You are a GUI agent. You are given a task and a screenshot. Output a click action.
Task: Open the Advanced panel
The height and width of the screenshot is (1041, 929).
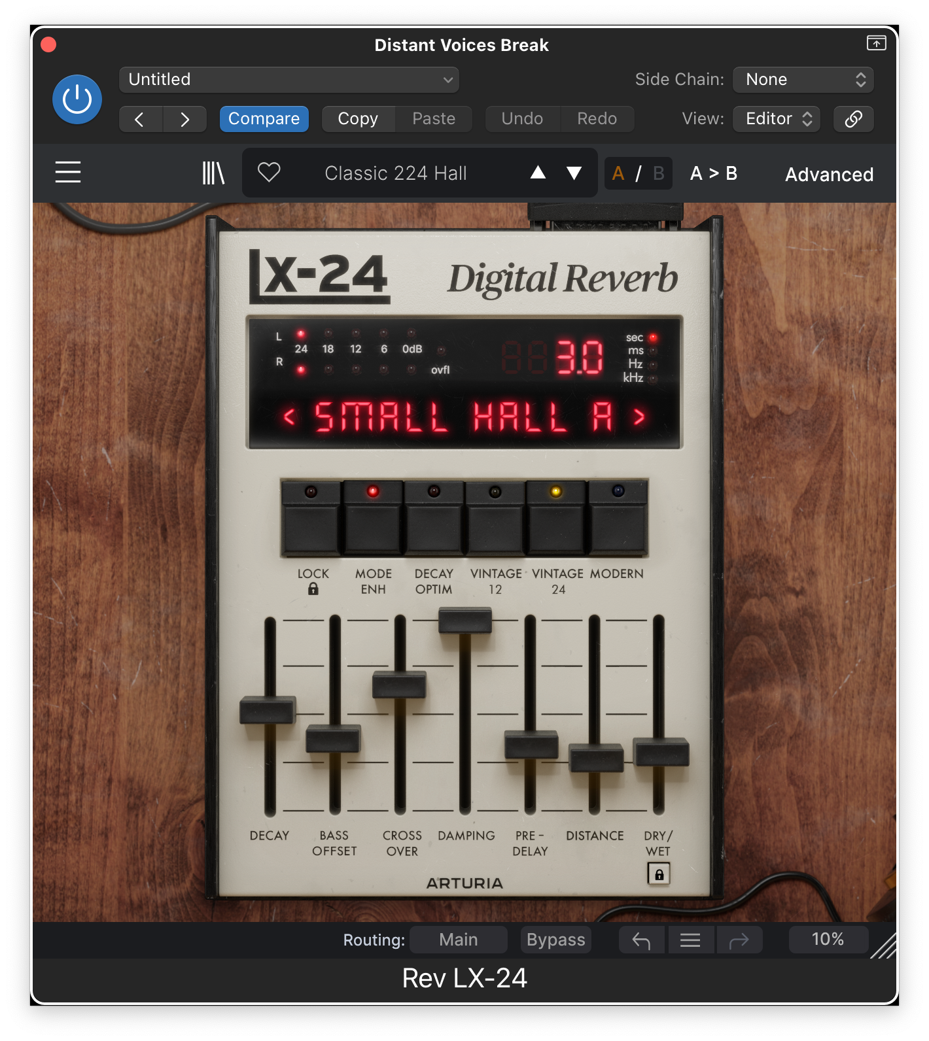(x=830, y=175)
